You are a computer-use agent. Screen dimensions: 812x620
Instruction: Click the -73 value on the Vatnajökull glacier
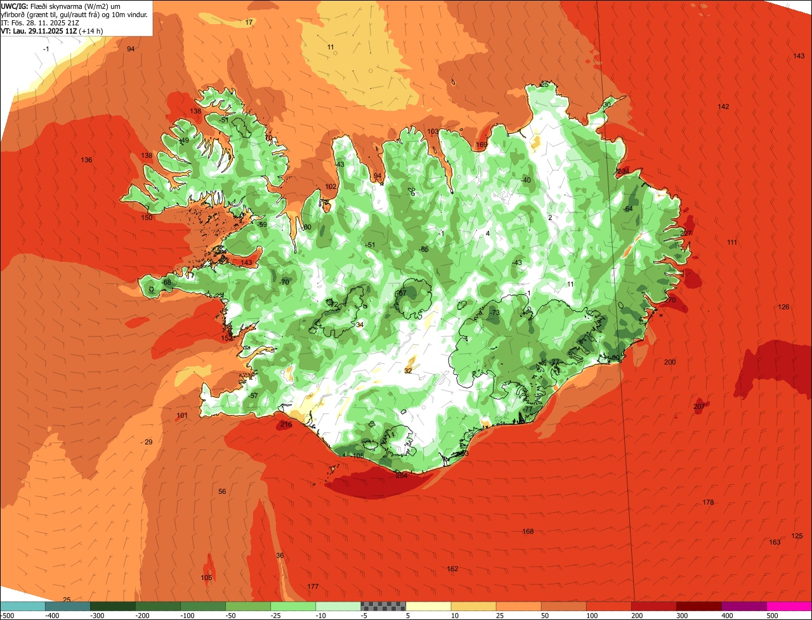494,313
